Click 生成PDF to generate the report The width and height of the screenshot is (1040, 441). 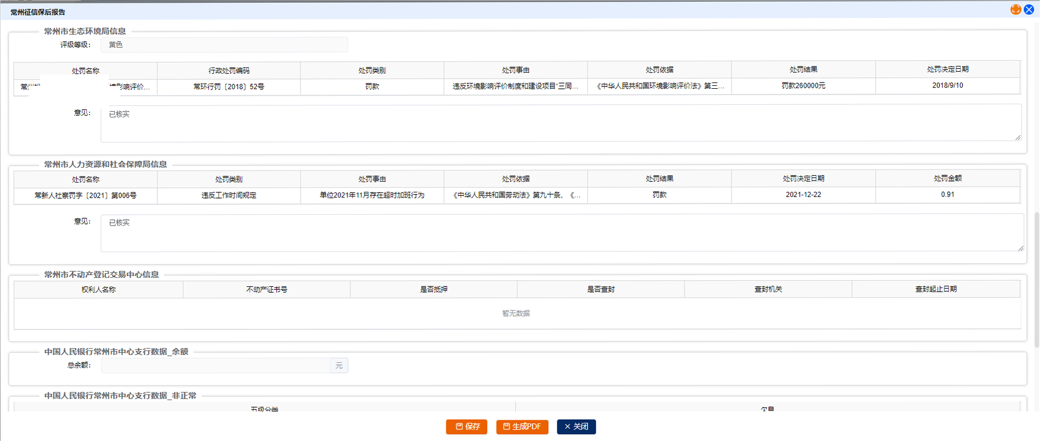pos(522,427)
